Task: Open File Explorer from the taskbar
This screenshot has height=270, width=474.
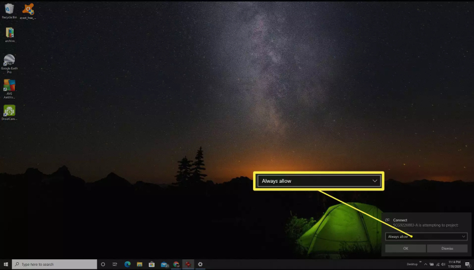Action: (139, 264)
